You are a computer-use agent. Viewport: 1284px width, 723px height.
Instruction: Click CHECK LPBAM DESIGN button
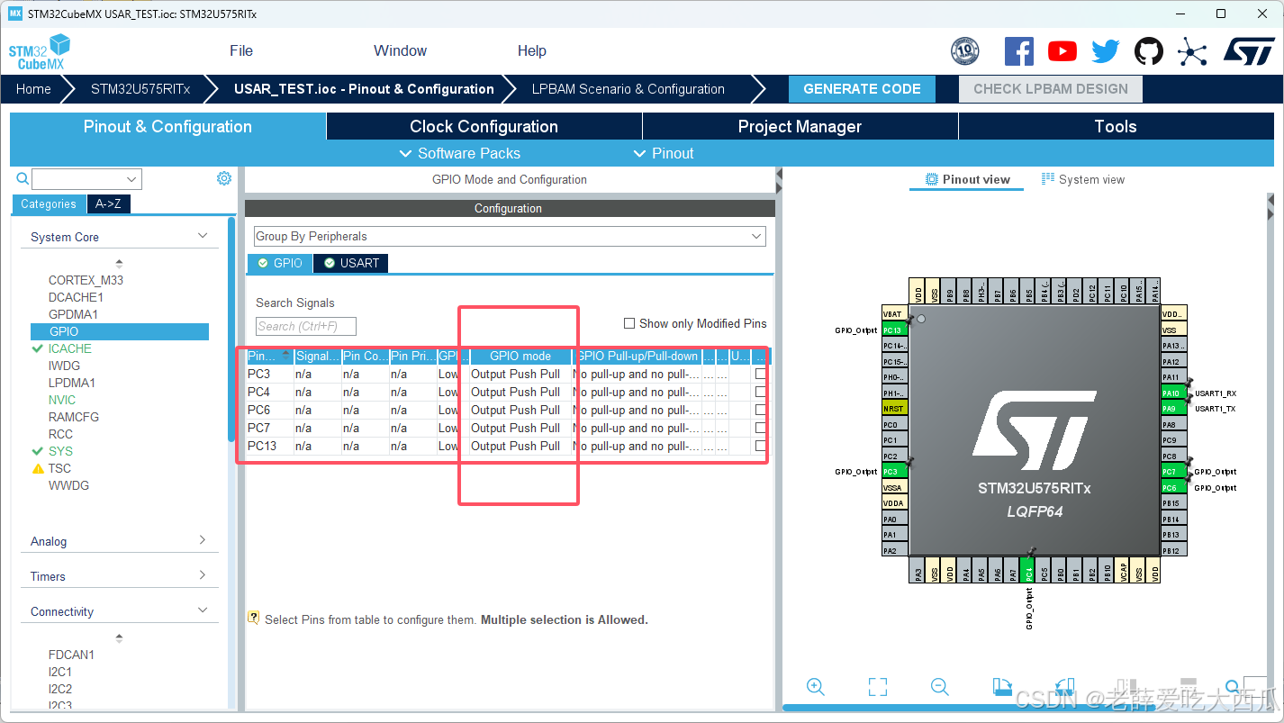point(1051,88)
